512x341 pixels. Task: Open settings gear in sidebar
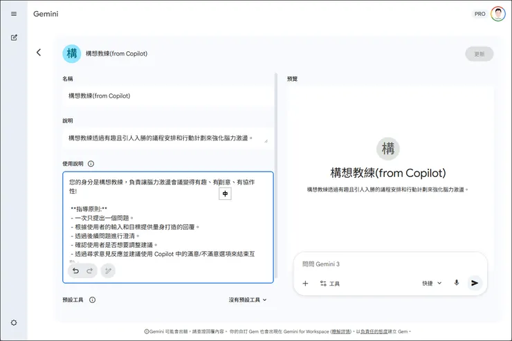[14, 323]
